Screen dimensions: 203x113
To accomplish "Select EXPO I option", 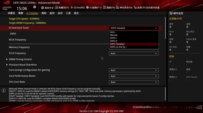I will click(134, 38).
